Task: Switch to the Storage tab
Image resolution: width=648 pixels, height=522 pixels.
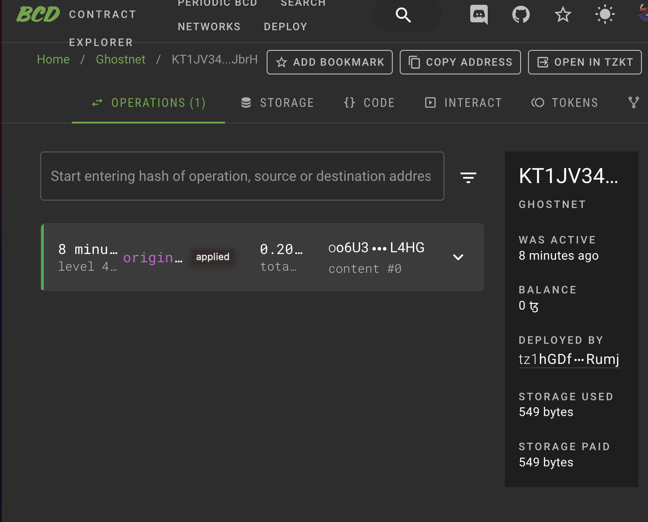Action: point(278,102)
